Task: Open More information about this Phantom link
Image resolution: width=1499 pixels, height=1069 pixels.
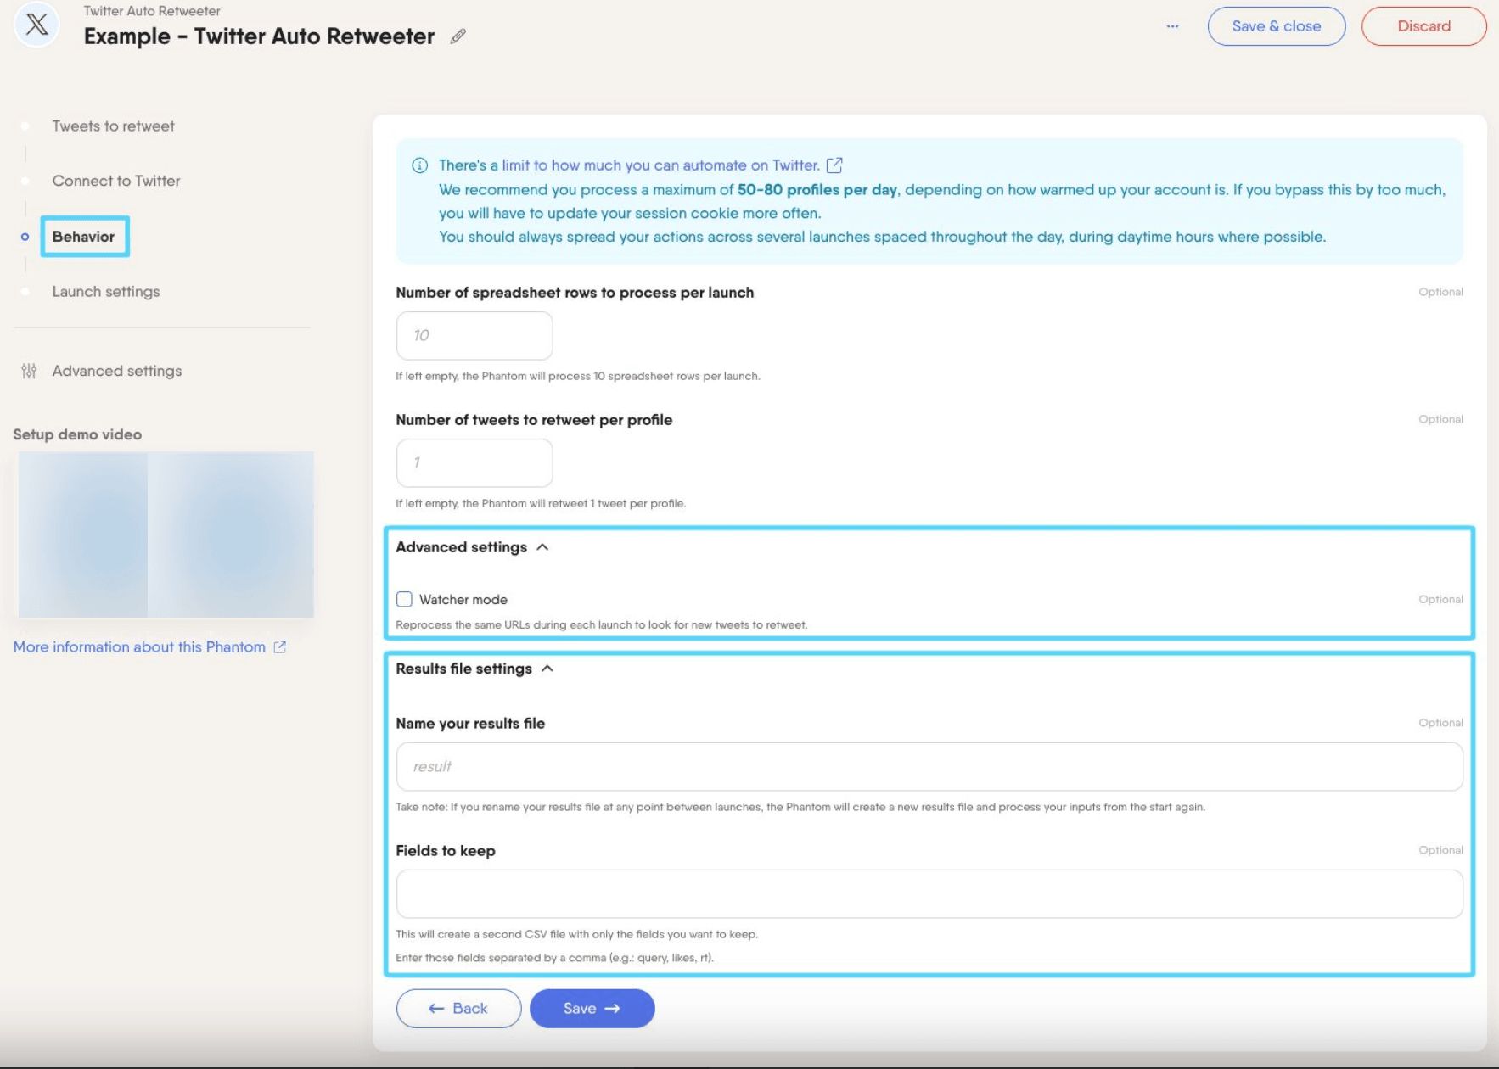Action: click(139, 646)
